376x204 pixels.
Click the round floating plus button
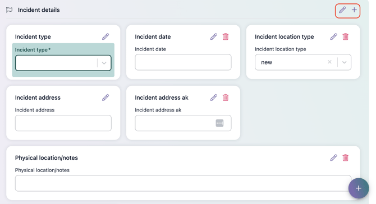click(359, 188)
